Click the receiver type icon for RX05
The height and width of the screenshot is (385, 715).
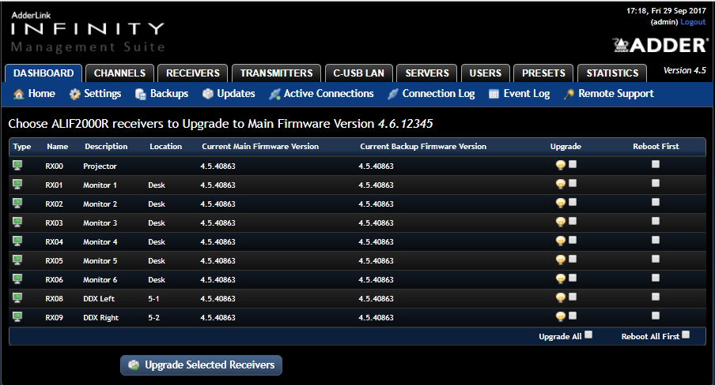point(17,260)
